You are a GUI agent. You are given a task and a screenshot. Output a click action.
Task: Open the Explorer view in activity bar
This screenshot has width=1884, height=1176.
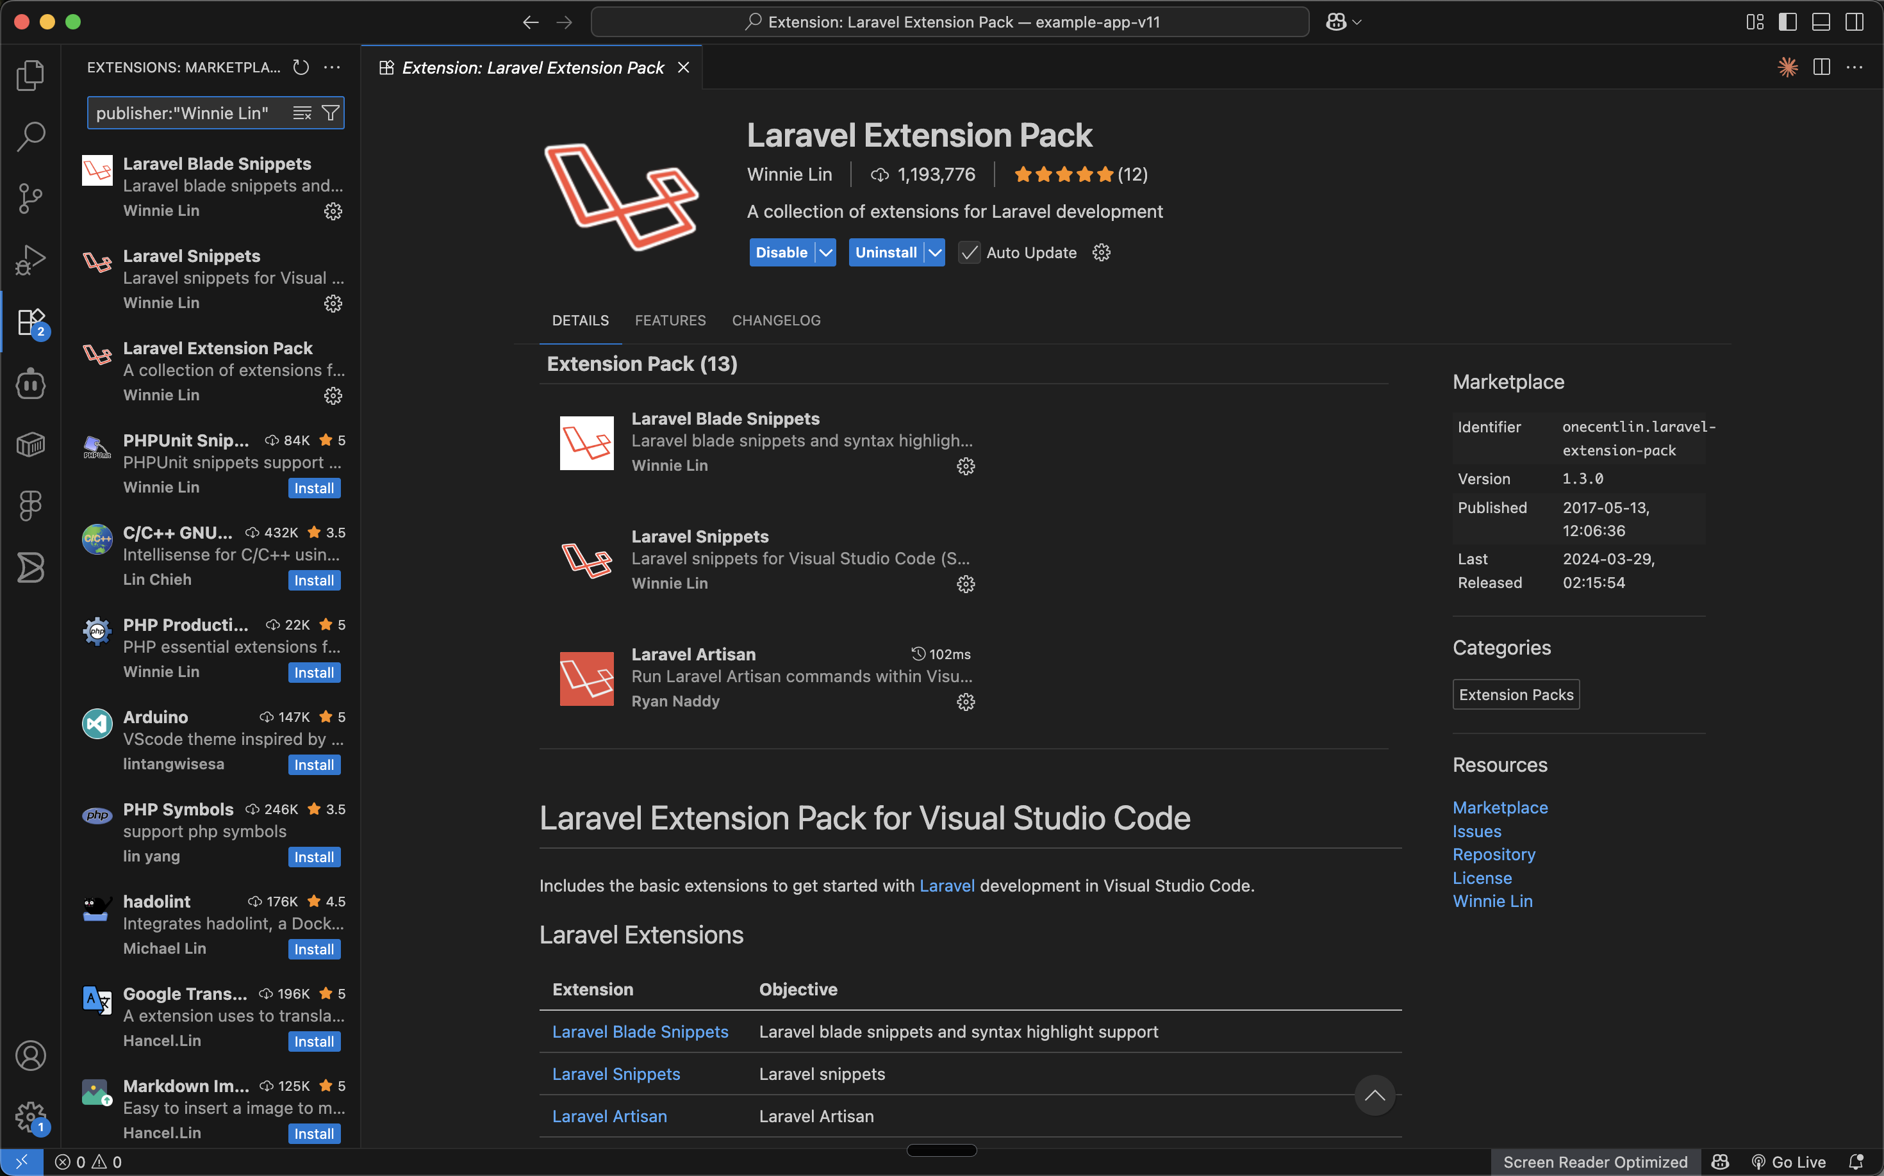coord(30,76)
